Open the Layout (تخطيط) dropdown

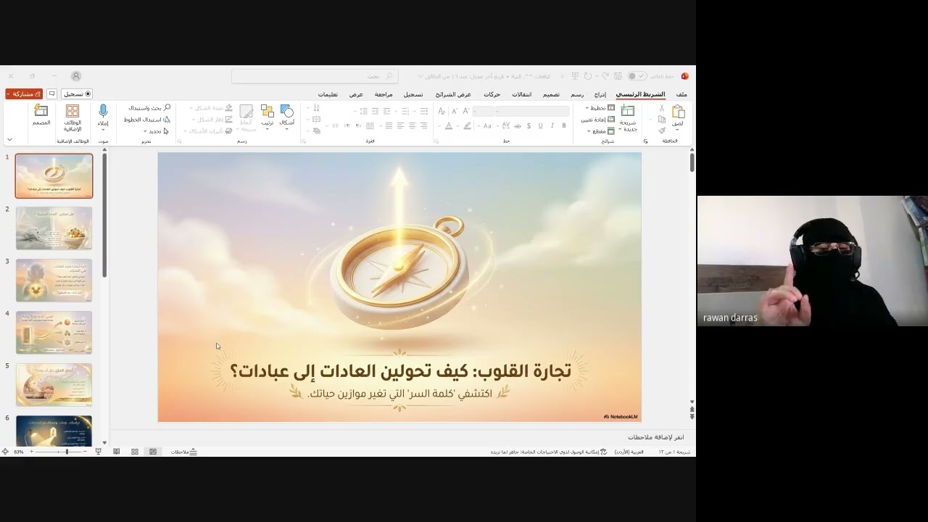click(x=600, y=108)
